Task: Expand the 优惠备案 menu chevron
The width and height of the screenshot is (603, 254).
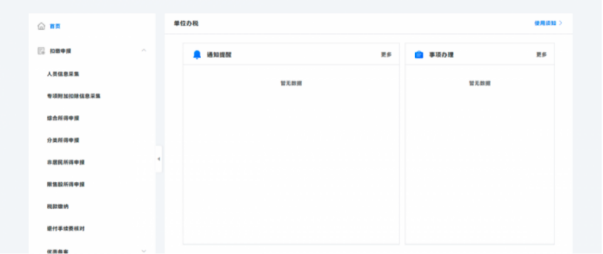Action: point(144,251)
